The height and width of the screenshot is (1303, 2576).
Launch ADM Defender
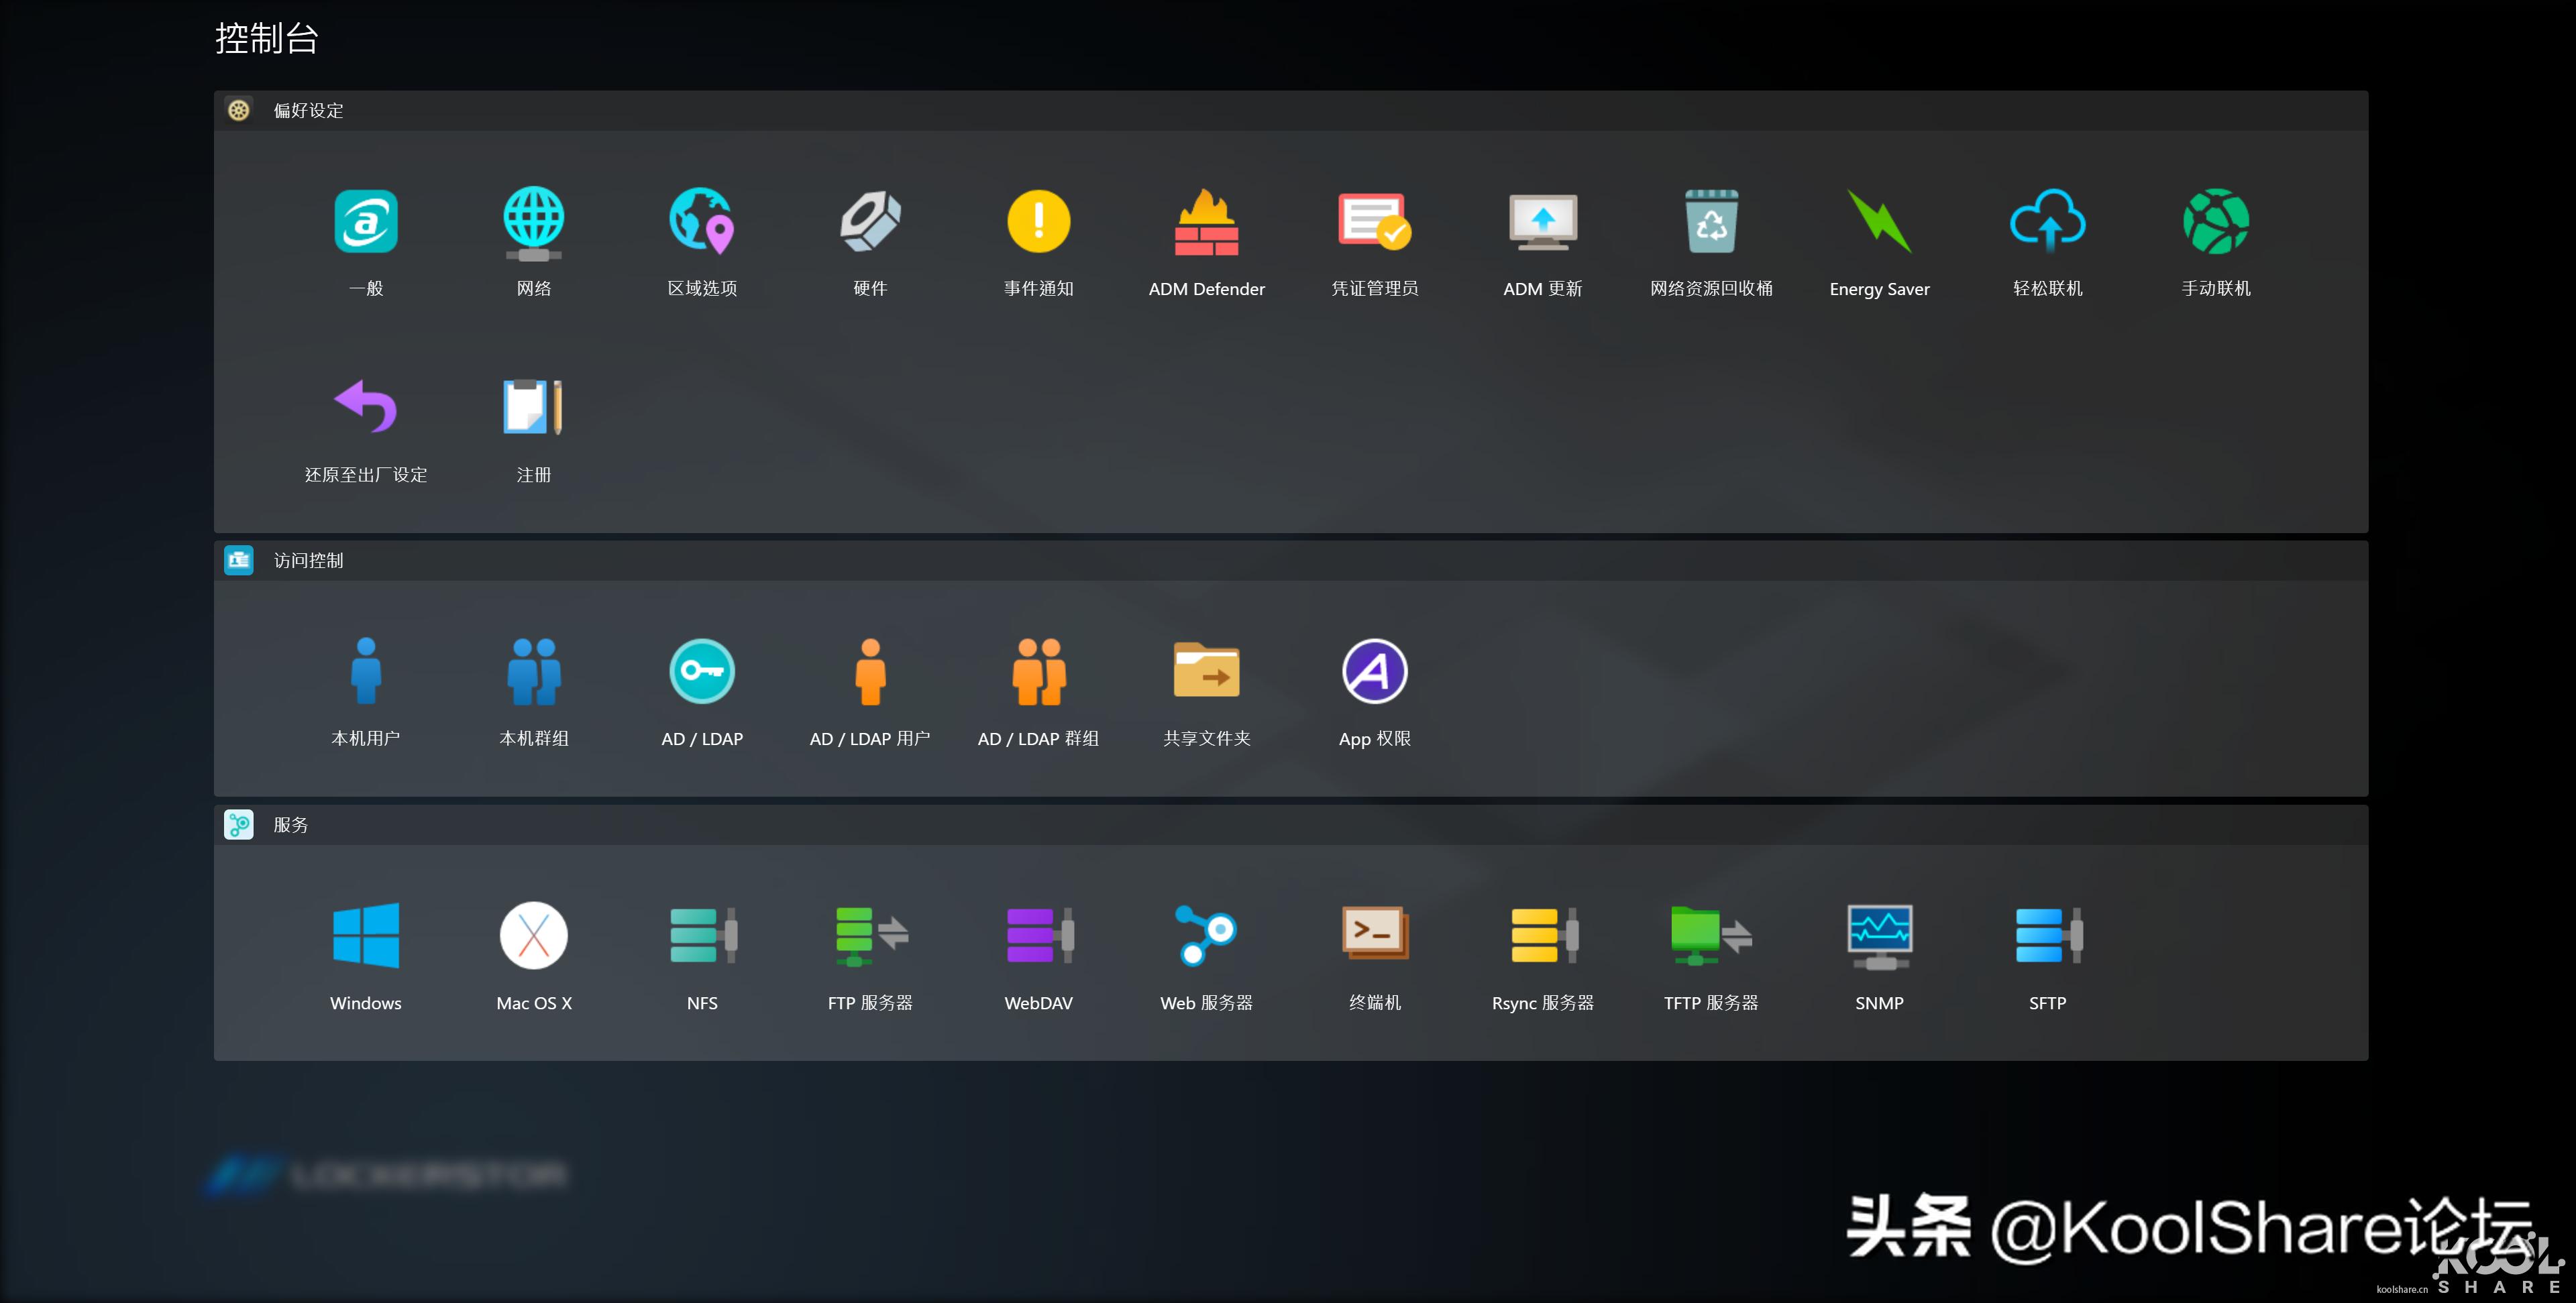(1206, 240)
